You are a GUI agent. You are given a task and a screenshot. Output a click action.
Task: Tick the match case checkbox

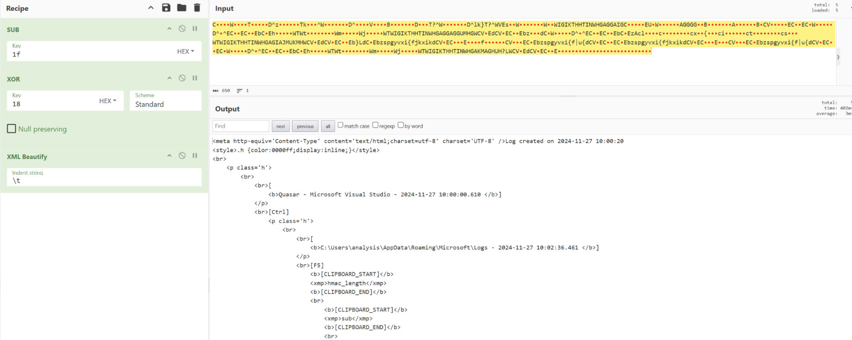tap(341, 125)
